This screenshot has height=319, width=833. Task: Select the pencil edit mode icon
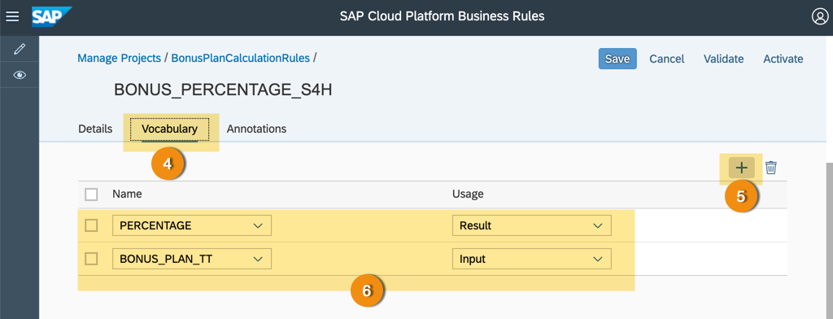click(20, 49)
